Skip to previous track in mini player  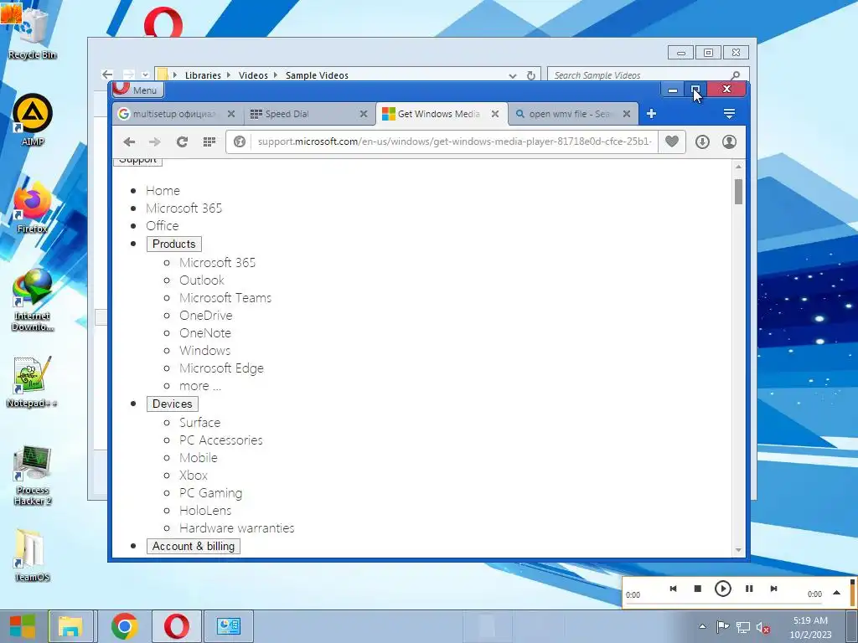pyautogui.click(x=673, y=589)
